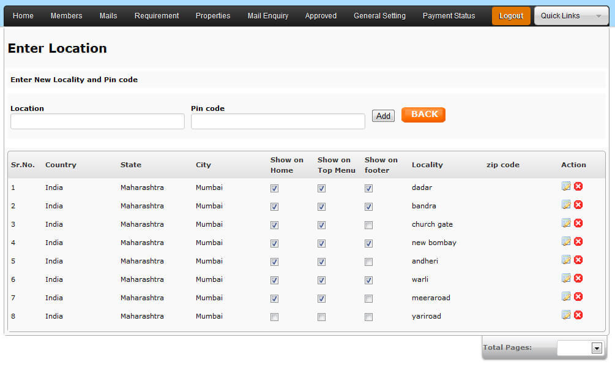Edit the church gate locality row

566,223
